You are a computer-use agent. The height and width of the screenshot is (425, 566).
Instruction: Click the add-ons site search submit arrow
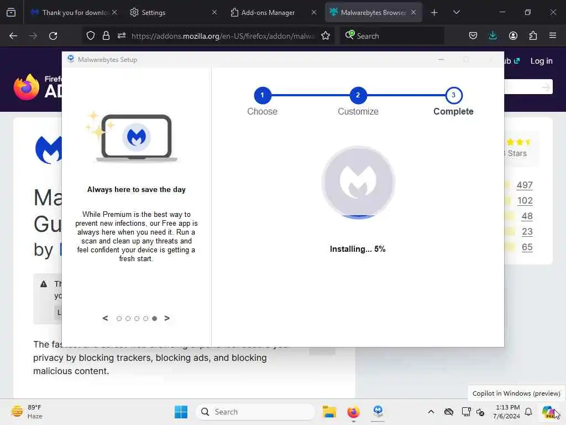coord(546,87)
